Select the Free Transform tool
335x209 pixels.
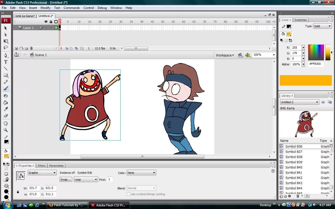6,41
